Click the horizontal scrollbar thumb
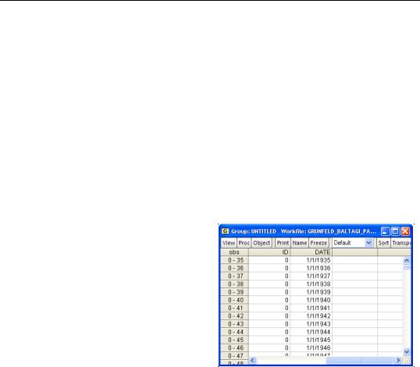 click(359, 360)
